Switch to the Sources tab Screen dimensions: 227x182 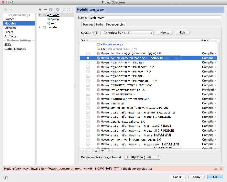point(88,25)
